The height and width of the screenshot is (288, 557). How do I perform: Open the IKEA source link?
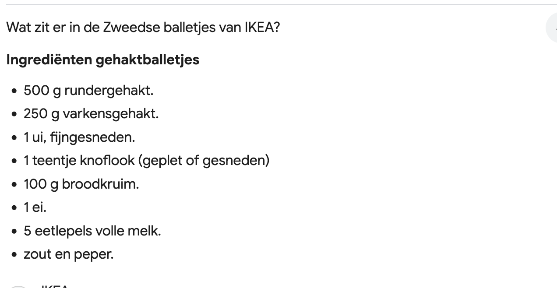click(54, 286)
